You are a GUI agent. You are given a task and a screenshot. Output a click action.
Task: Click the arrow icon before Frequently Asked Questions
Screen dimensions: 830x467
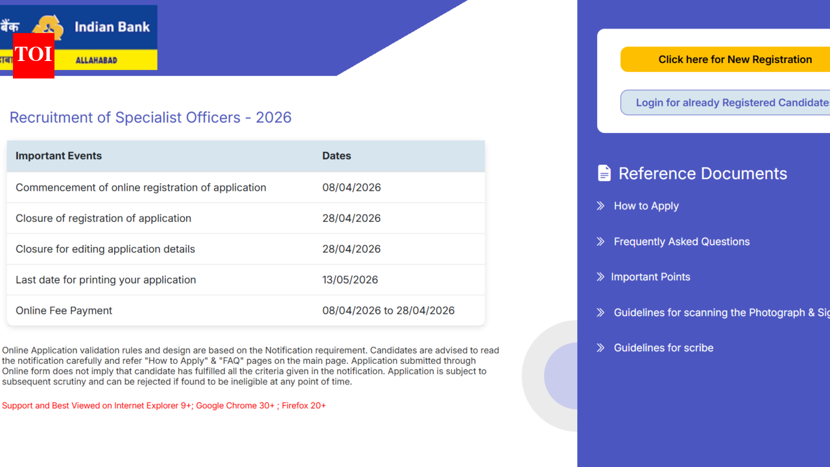tap(600, 241)
